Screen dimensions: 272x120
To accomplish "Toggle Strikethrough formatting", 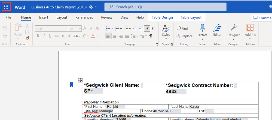I will (x=57, y=36).
